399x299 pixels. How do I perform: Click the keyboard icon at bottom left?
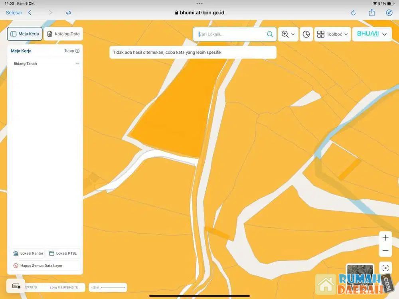(16, 286)
